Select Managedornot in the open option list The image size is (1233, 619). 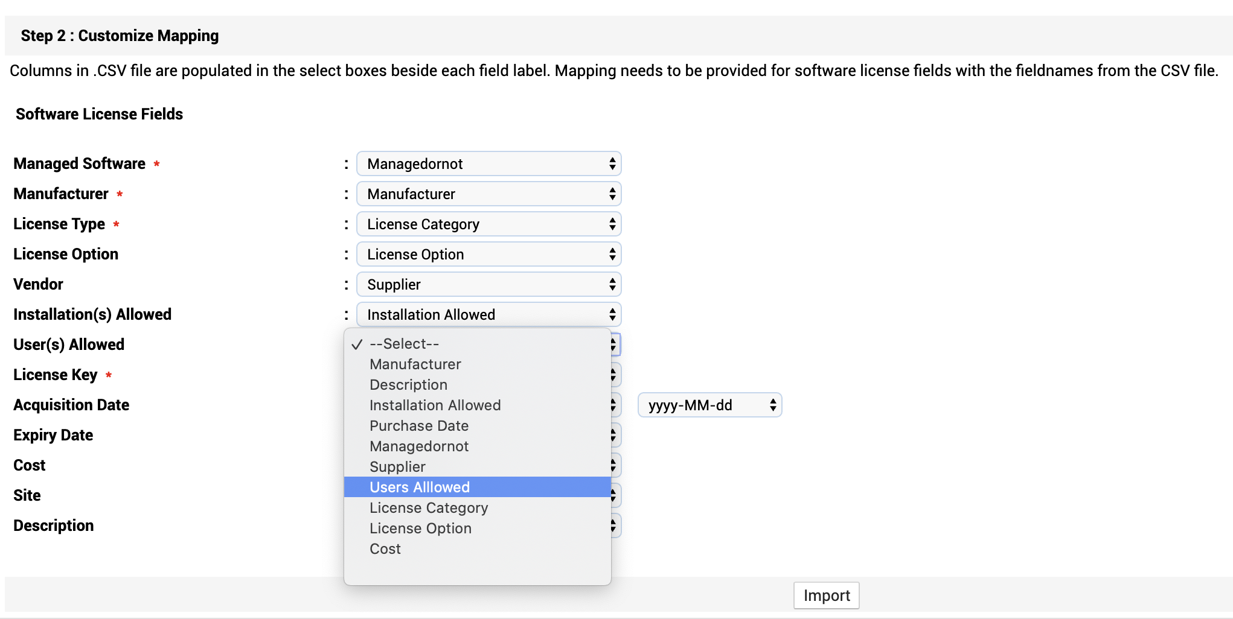coord(419,446)
